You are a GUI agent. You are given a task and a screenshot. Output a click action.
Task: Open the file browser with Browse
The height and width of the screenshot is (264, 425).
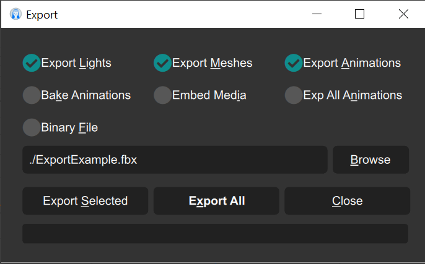coord(370,160)
